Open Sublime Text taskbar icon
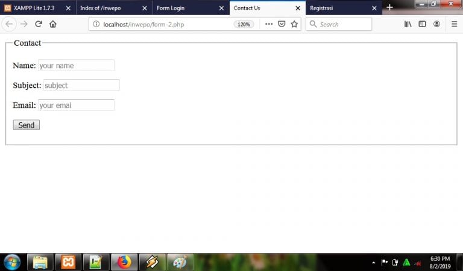Viewport: 463px width, 271px height. [x=152, y=262]
